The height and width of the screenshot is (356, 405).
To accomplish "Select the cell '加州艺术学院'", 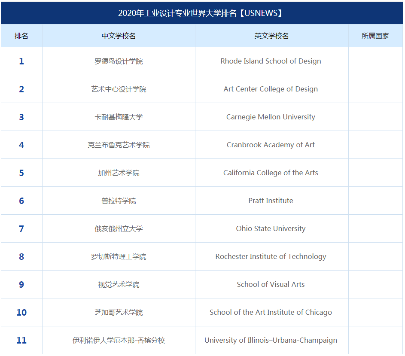I will pos(119,173).
